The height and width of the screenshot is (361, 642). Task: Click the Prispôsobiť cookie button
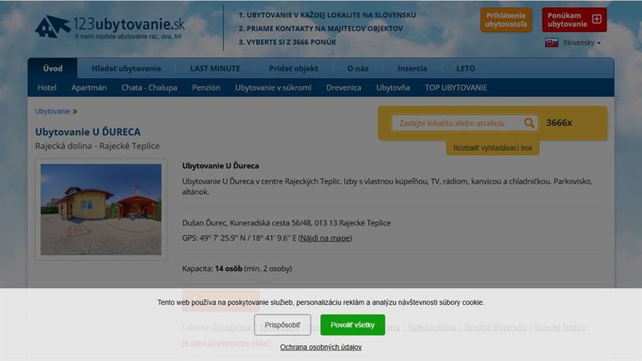point(282,325)
